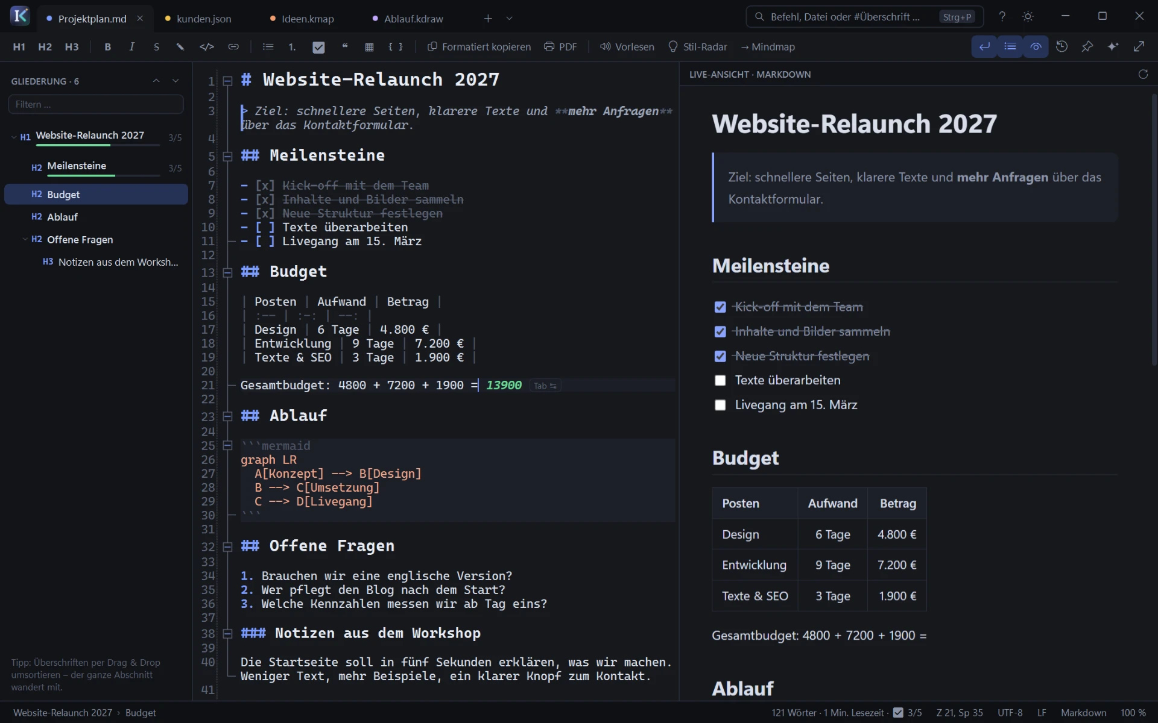Insert a block quote
Screen dimensions: 1158x723
pos(344,47)
